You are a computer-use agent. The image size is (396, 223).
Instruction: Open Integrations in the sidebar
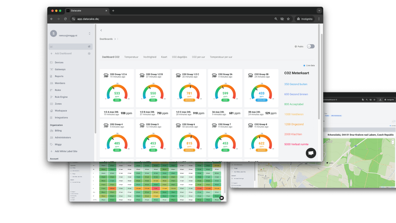[x=61, y=118]
